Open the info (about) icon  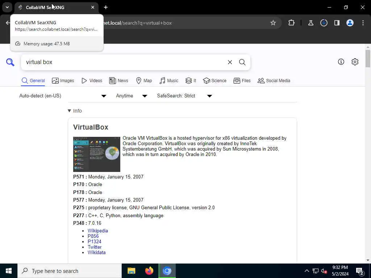pos(341,62)
